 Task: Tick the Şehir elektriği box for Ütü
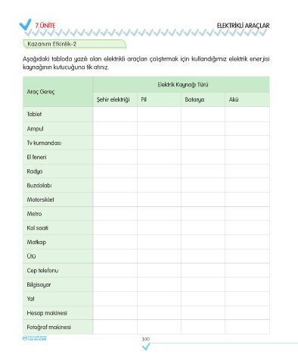[115, 256]
